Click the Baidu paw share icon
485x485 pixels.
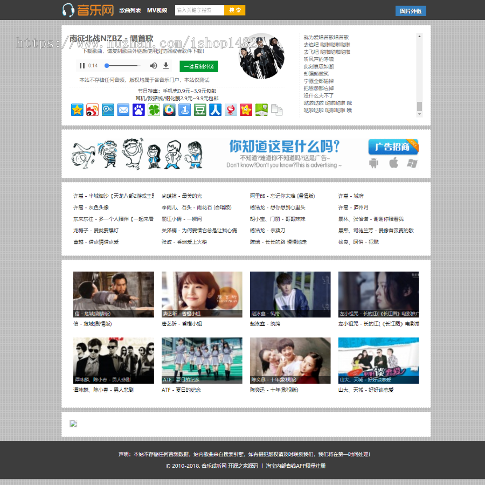(x=140, y=110)
